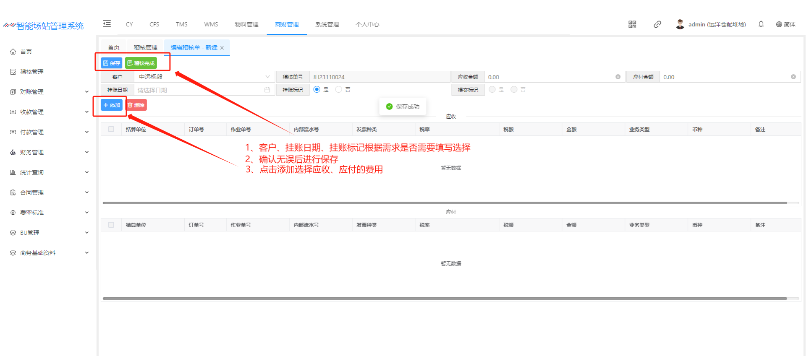Collapse the sidebar with the menu fold icon
The image size is (806, 356).
[107, 24]
